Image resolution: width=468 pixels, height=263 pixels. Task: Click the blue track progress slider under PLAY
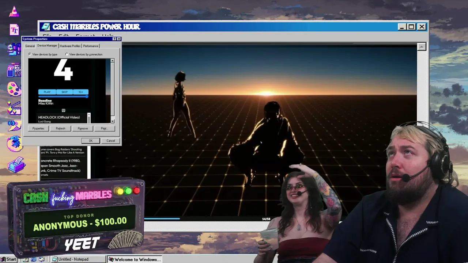click(x=63, y=96)
